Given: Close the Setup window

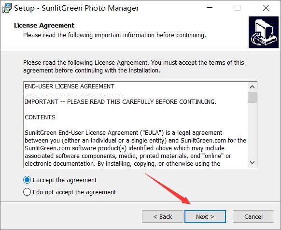Looking at the screenshot, I should [266, 8].
